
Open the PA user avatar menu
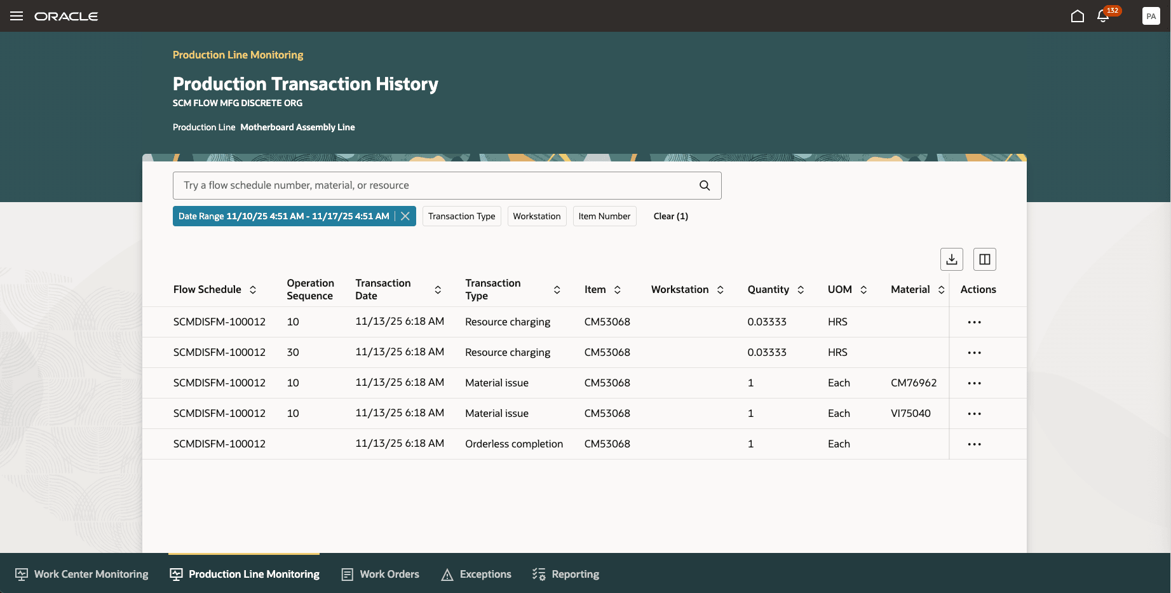1151,16
